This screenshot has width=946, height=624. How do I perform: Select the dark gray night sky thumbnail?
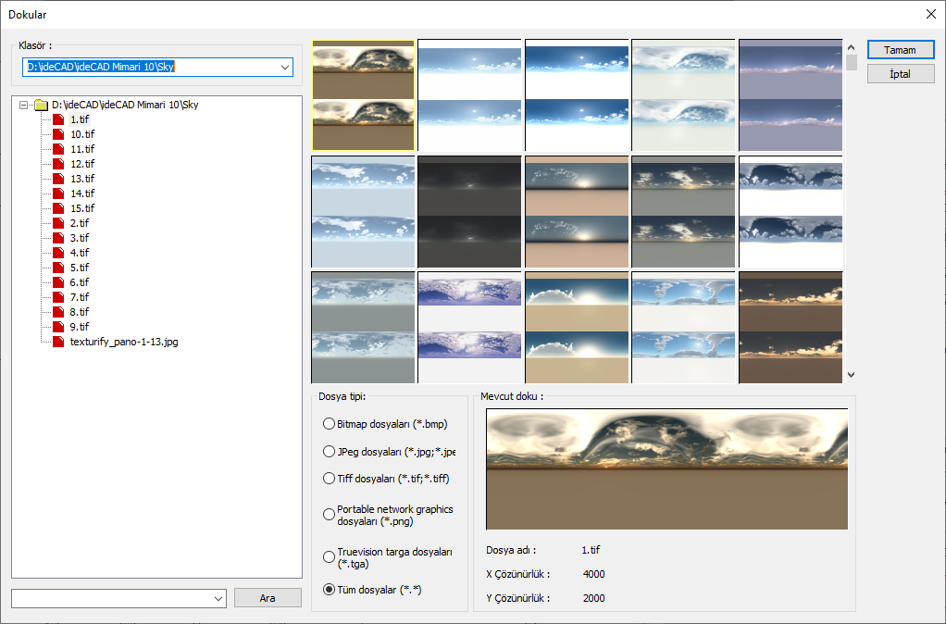tap(470, 211)
